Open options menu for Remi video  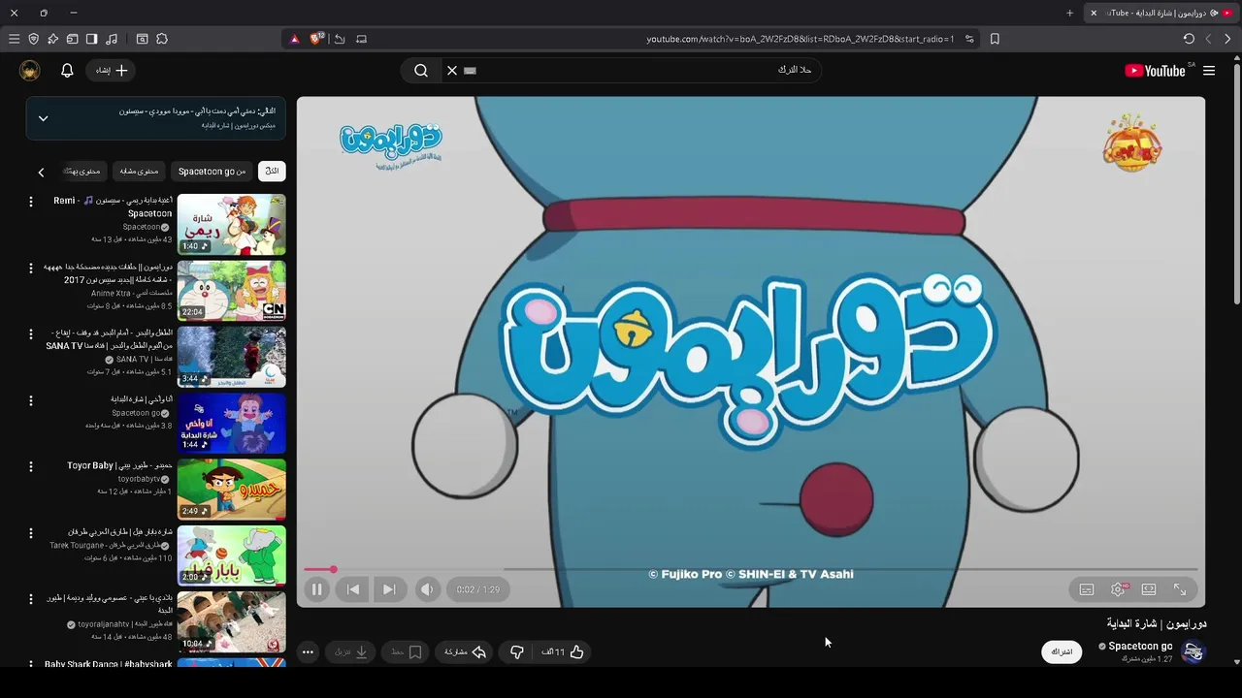tap(31, 202)
